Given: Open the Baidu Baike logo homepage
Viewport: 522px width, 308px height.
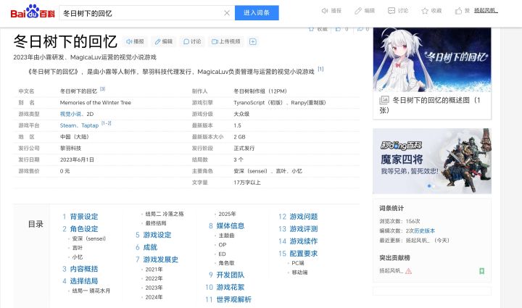Looking at the screenshot, I should pos(33,12).
